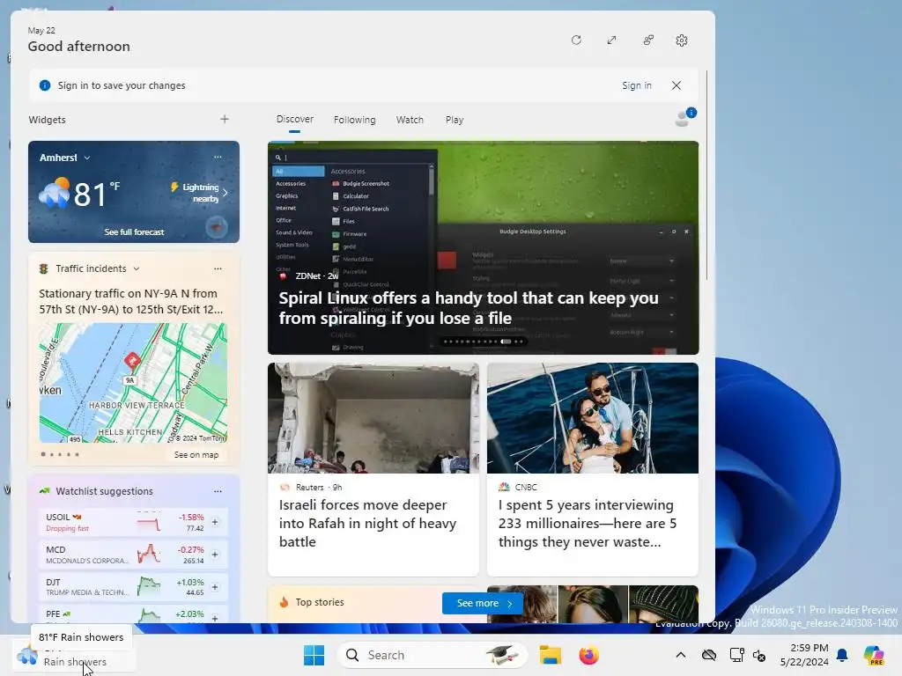902x676 pixels.
Task: Show hidden system tray icons
Action: 681,655
